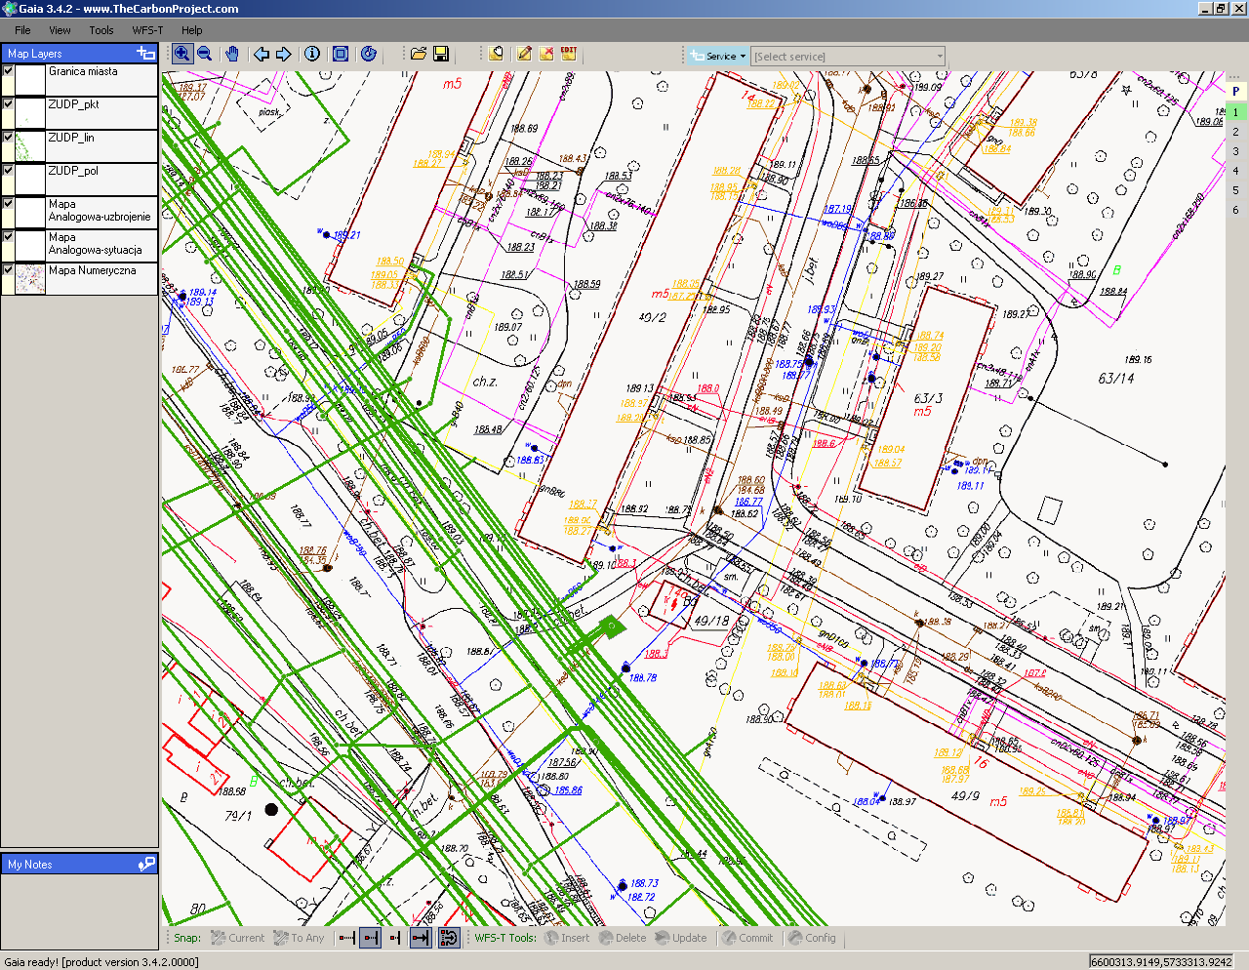Click the Map Layers panel header

tap(79, 54)
